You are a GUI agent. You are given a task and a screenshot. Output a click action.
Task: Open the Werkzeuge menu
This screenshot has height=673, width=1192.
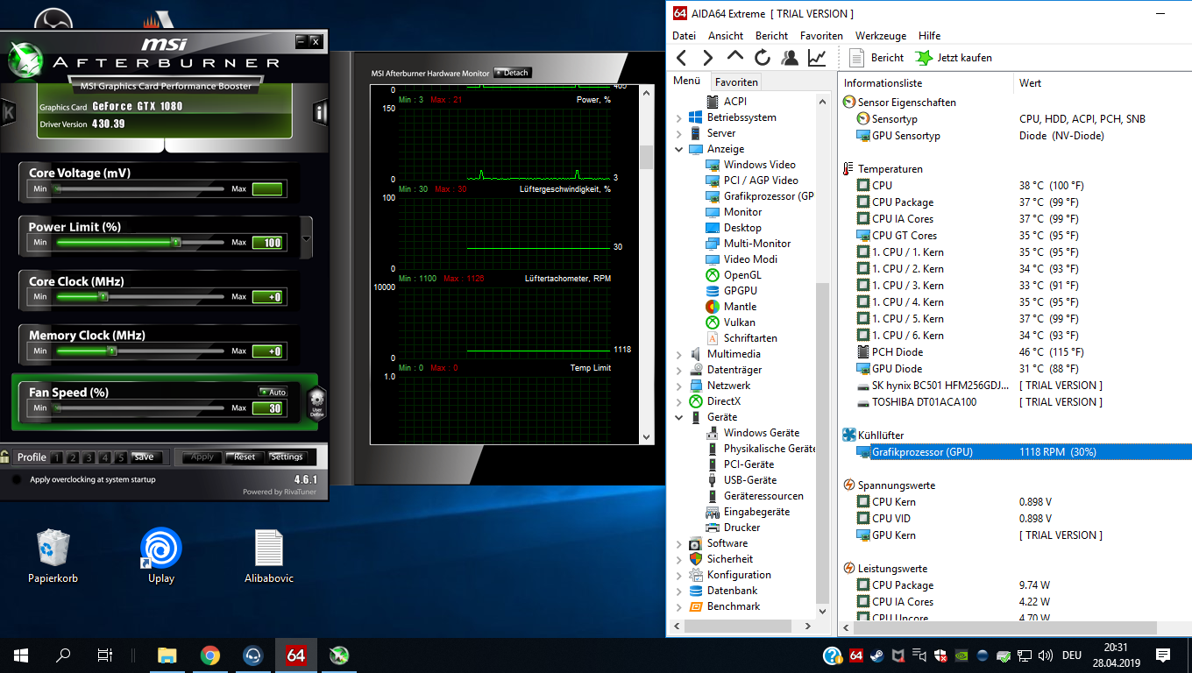[x=881, y=36]
